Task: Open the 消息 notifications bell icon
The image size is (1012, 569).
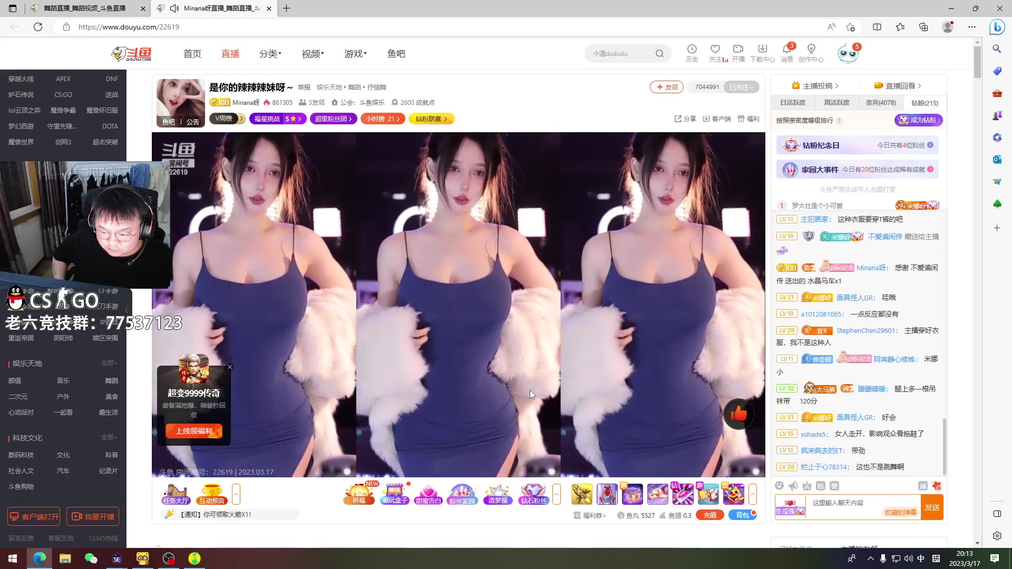Action: point(786,50)
